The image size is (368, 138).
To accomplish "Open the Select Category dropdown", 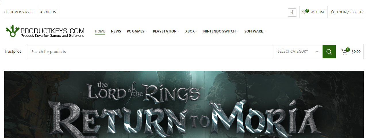I will [298, 52].
